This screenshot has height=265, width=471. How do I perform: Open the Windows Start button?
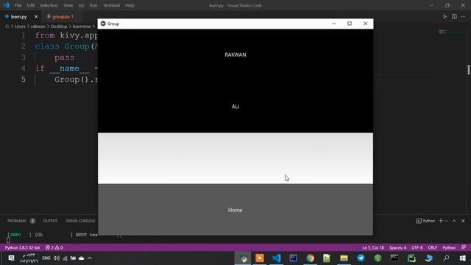pyautogui.click(x=463, y=258)
